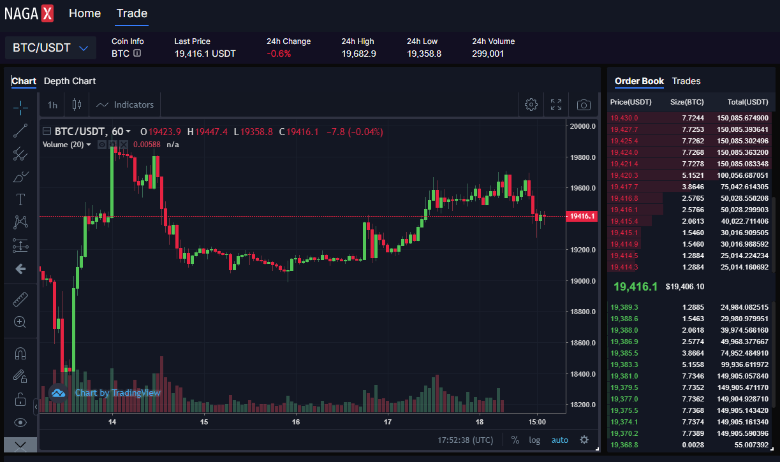Toggle auto scale on chart
This screenshot has width=780, height=462.
[560, 440]
